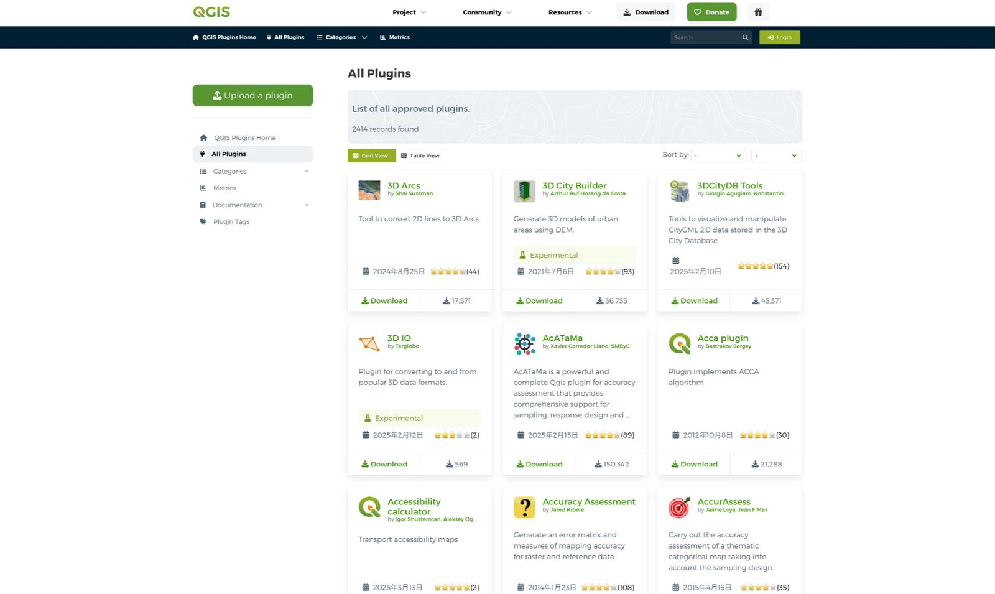Download the 3D City Builder plugin
Screen dimensions: 995x594
click(539, 300)
